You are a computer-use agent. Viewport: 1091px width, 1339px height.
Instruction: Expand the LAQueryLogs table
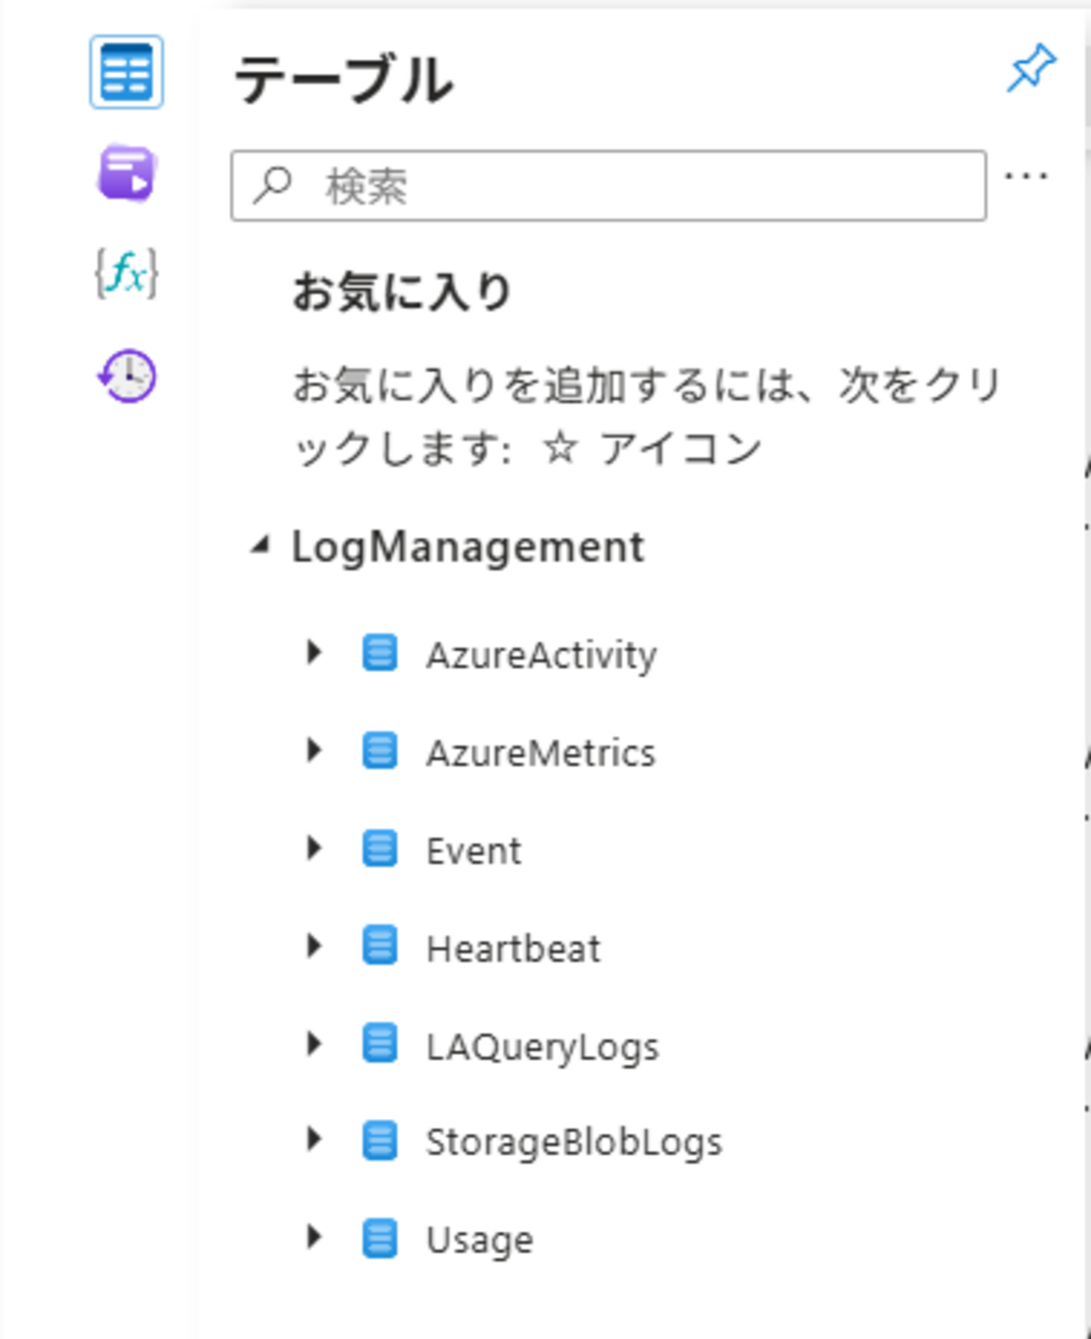[x=315, y=1043]
